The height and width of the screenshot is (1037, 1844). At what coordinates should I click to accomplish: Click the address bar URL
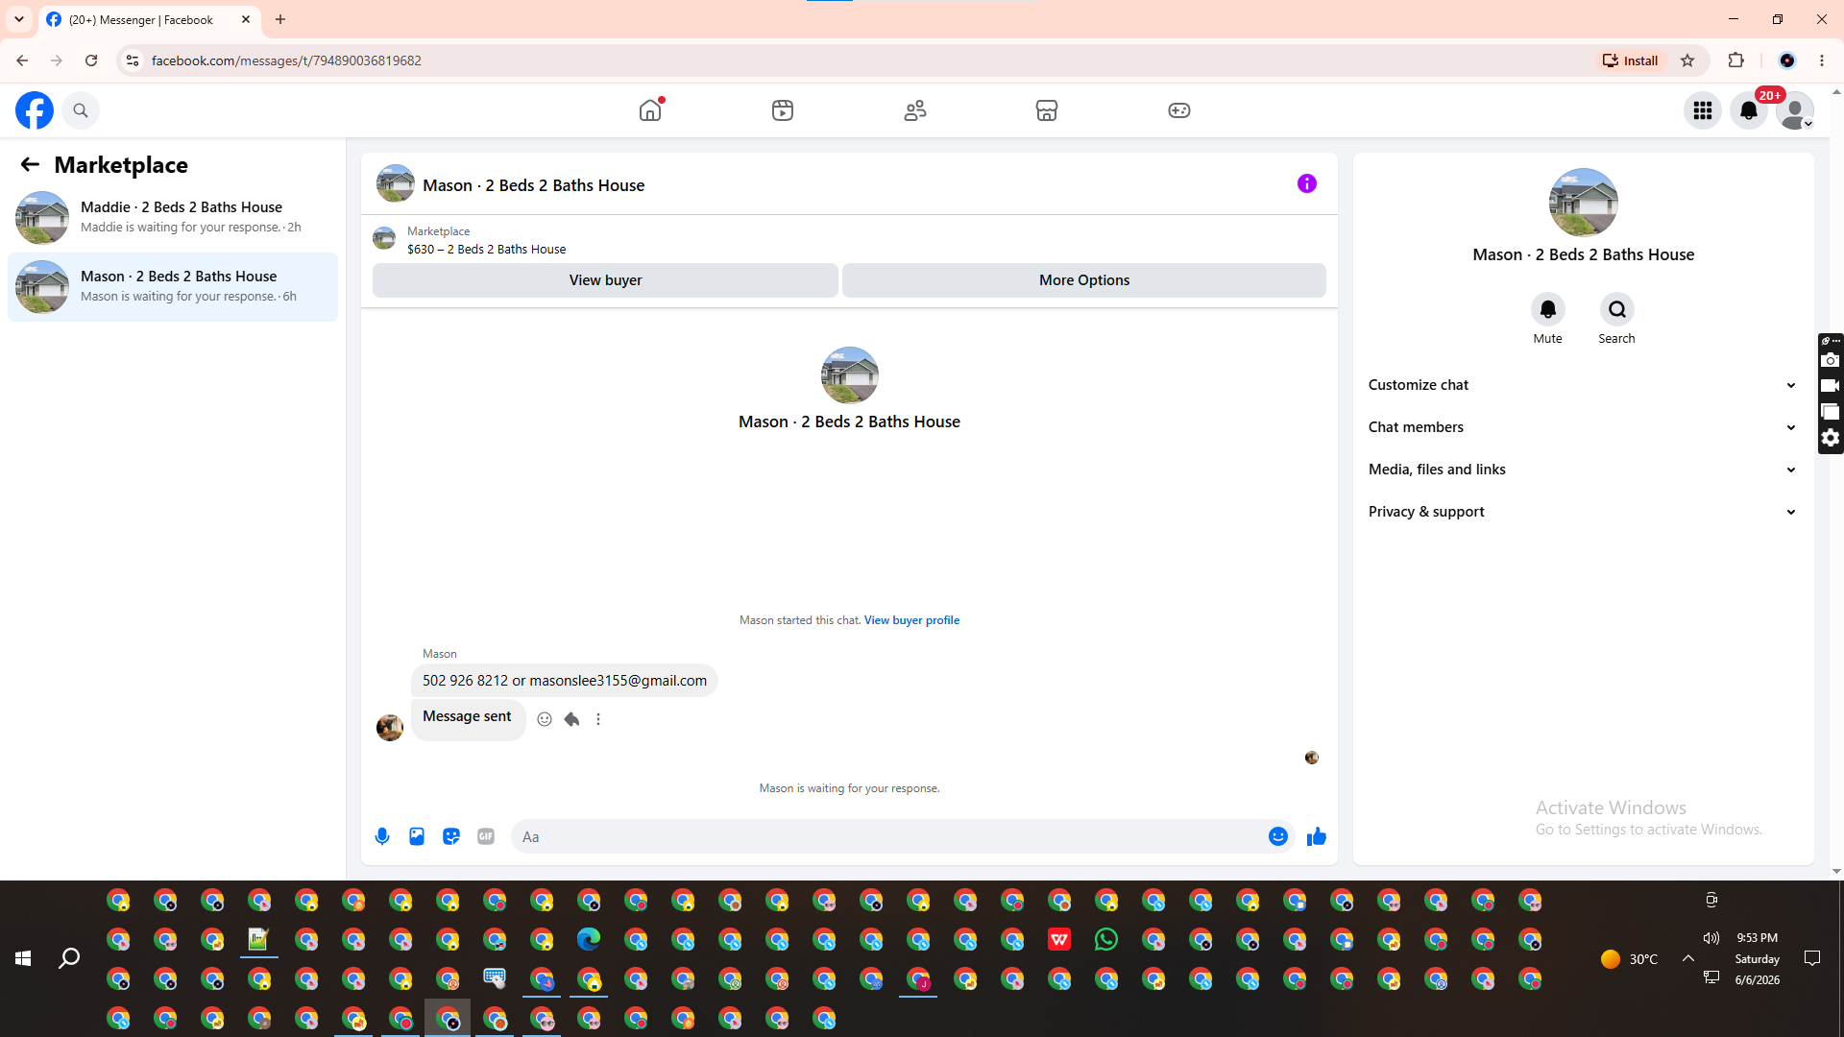(286, 60)
